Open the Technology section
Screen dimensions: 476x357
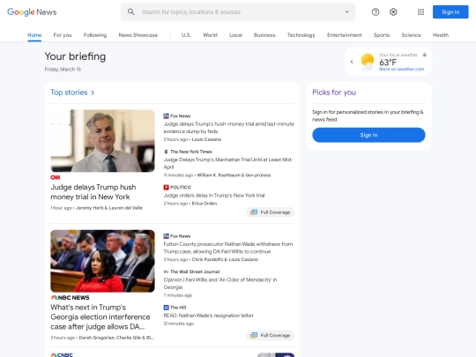coord(301,35)
